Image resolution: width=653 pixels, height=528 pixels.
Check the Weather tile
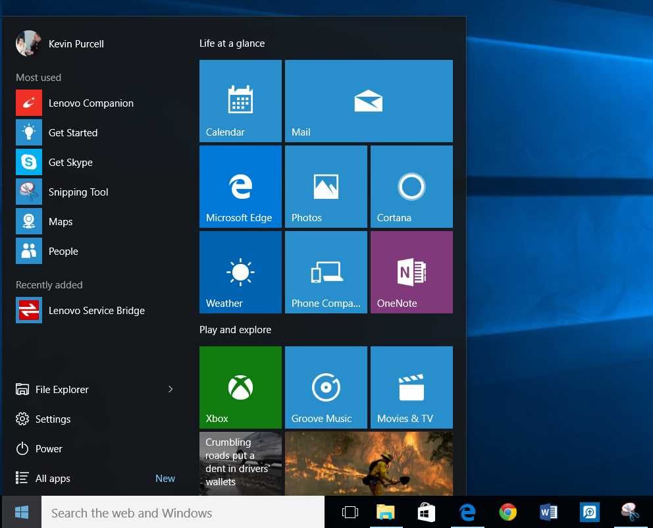(x=240, y=272)
